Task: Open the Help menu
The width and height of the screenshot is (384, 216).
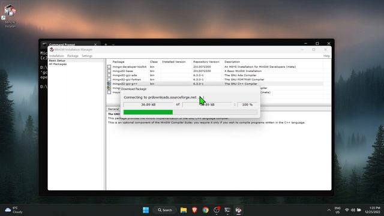Action: (x=326, y=56)
